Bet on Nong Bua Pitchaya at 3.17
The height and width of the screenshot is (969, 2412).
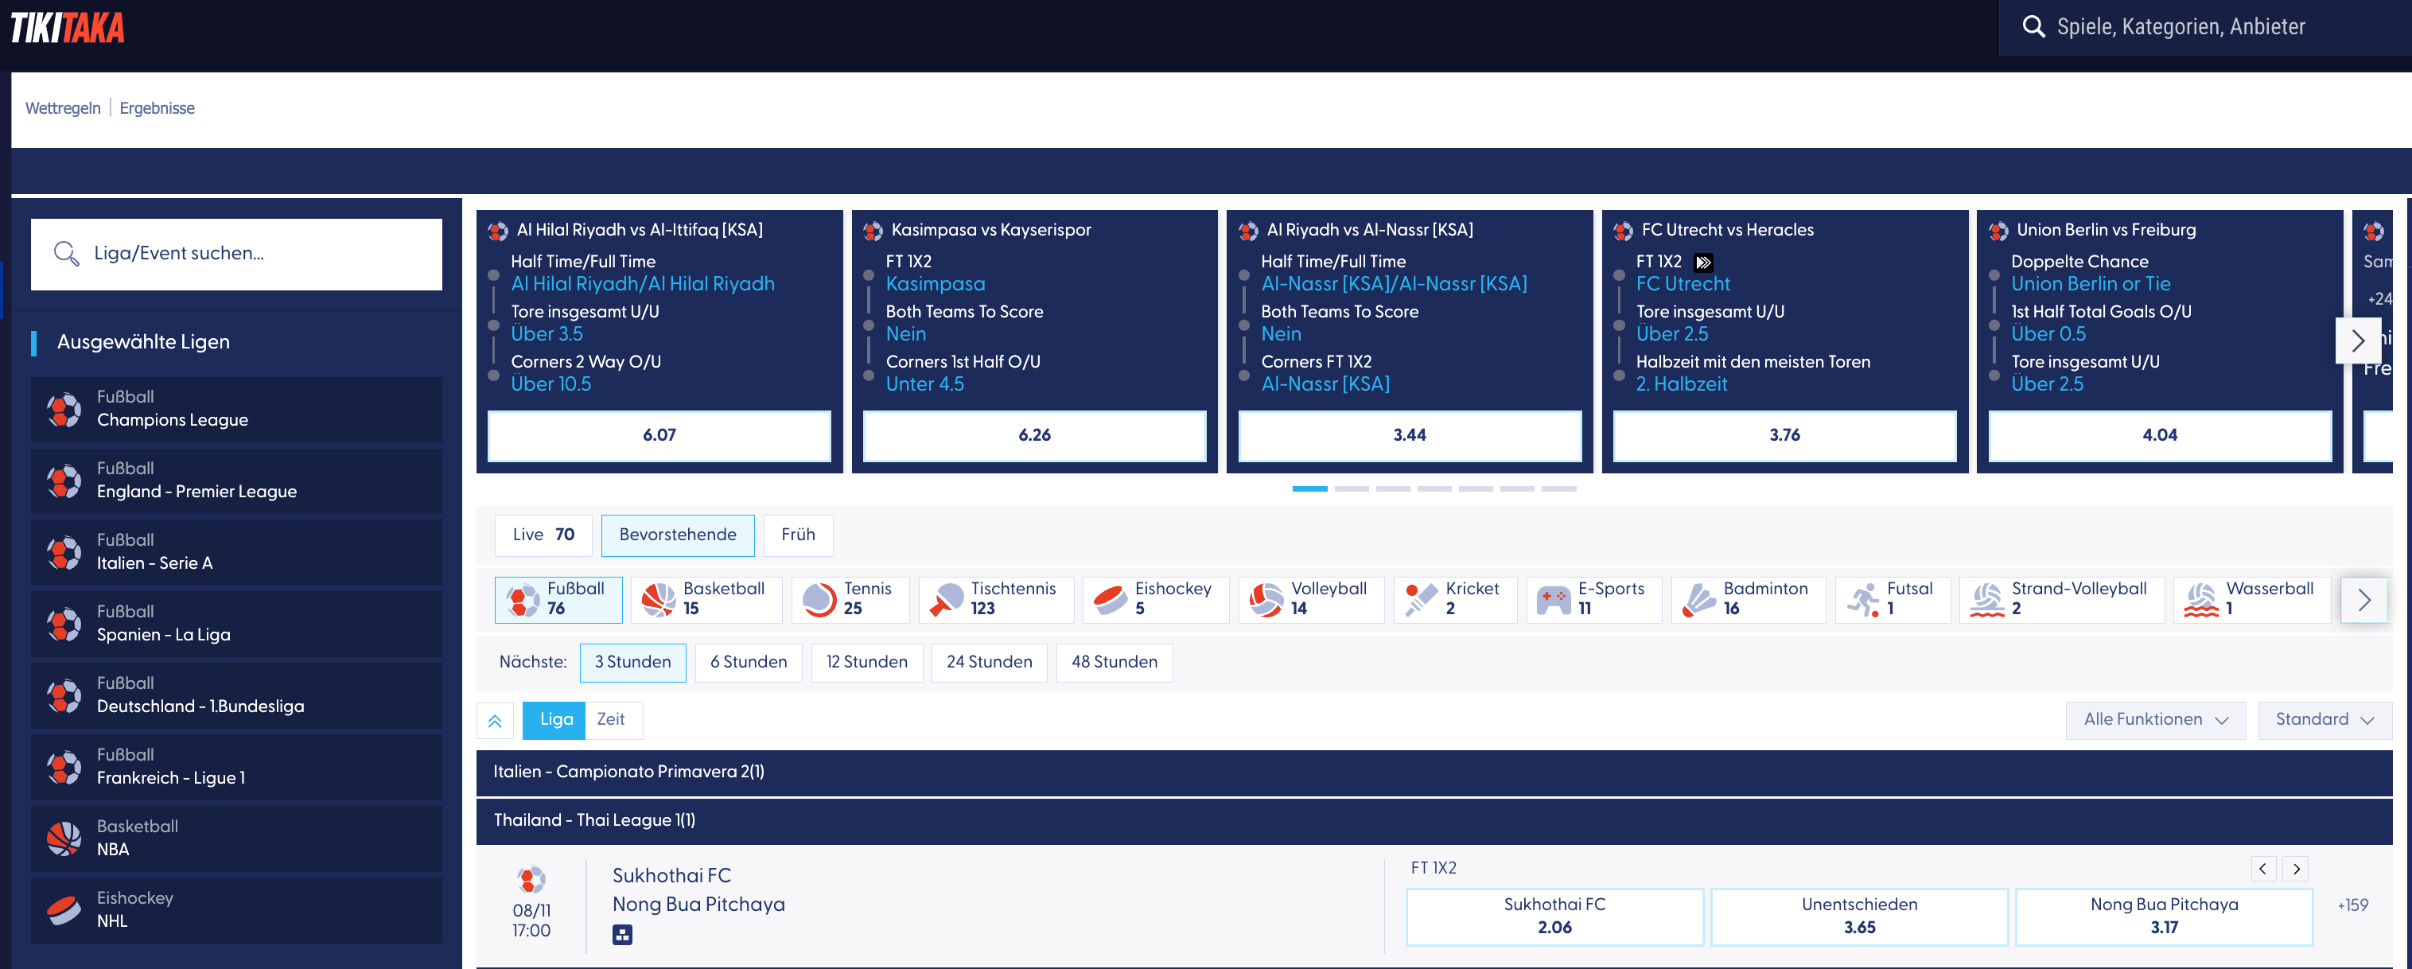click(2164, 916)
